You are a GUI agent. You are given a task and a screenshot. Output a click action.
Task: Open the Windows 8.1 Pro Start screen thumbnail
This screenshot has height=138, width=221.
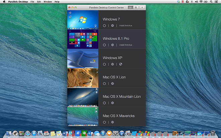coord(83,39)
